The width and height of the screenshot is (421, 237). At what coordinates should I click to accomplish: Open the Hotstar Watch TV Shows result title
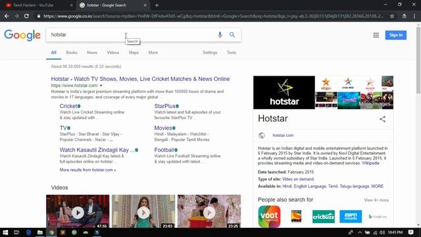140,79
